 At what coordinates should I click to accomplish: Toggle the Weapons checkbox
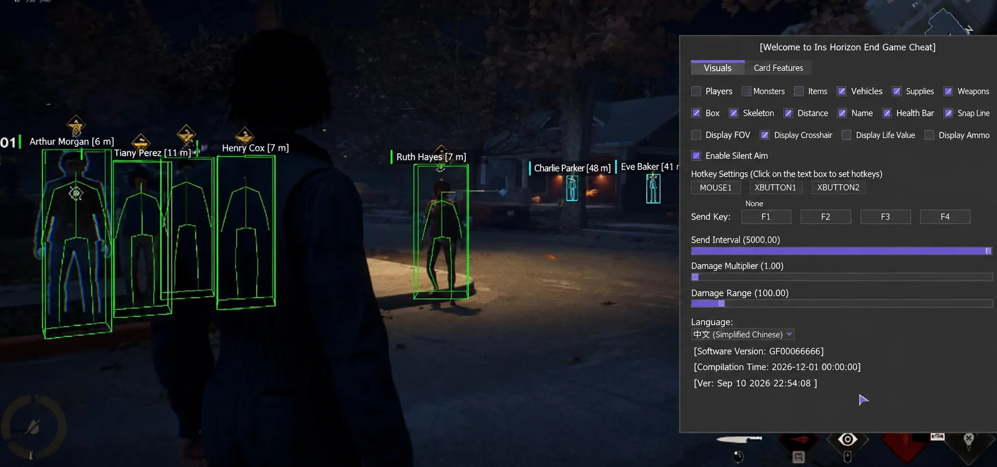949,91
